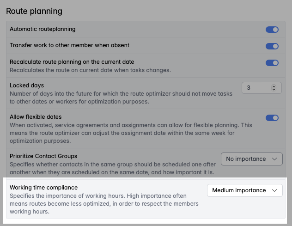Toggle Recalculate route planning on current date
This screenshot has height=226, width=292.
pyautogui.click(x=272, y=63)
